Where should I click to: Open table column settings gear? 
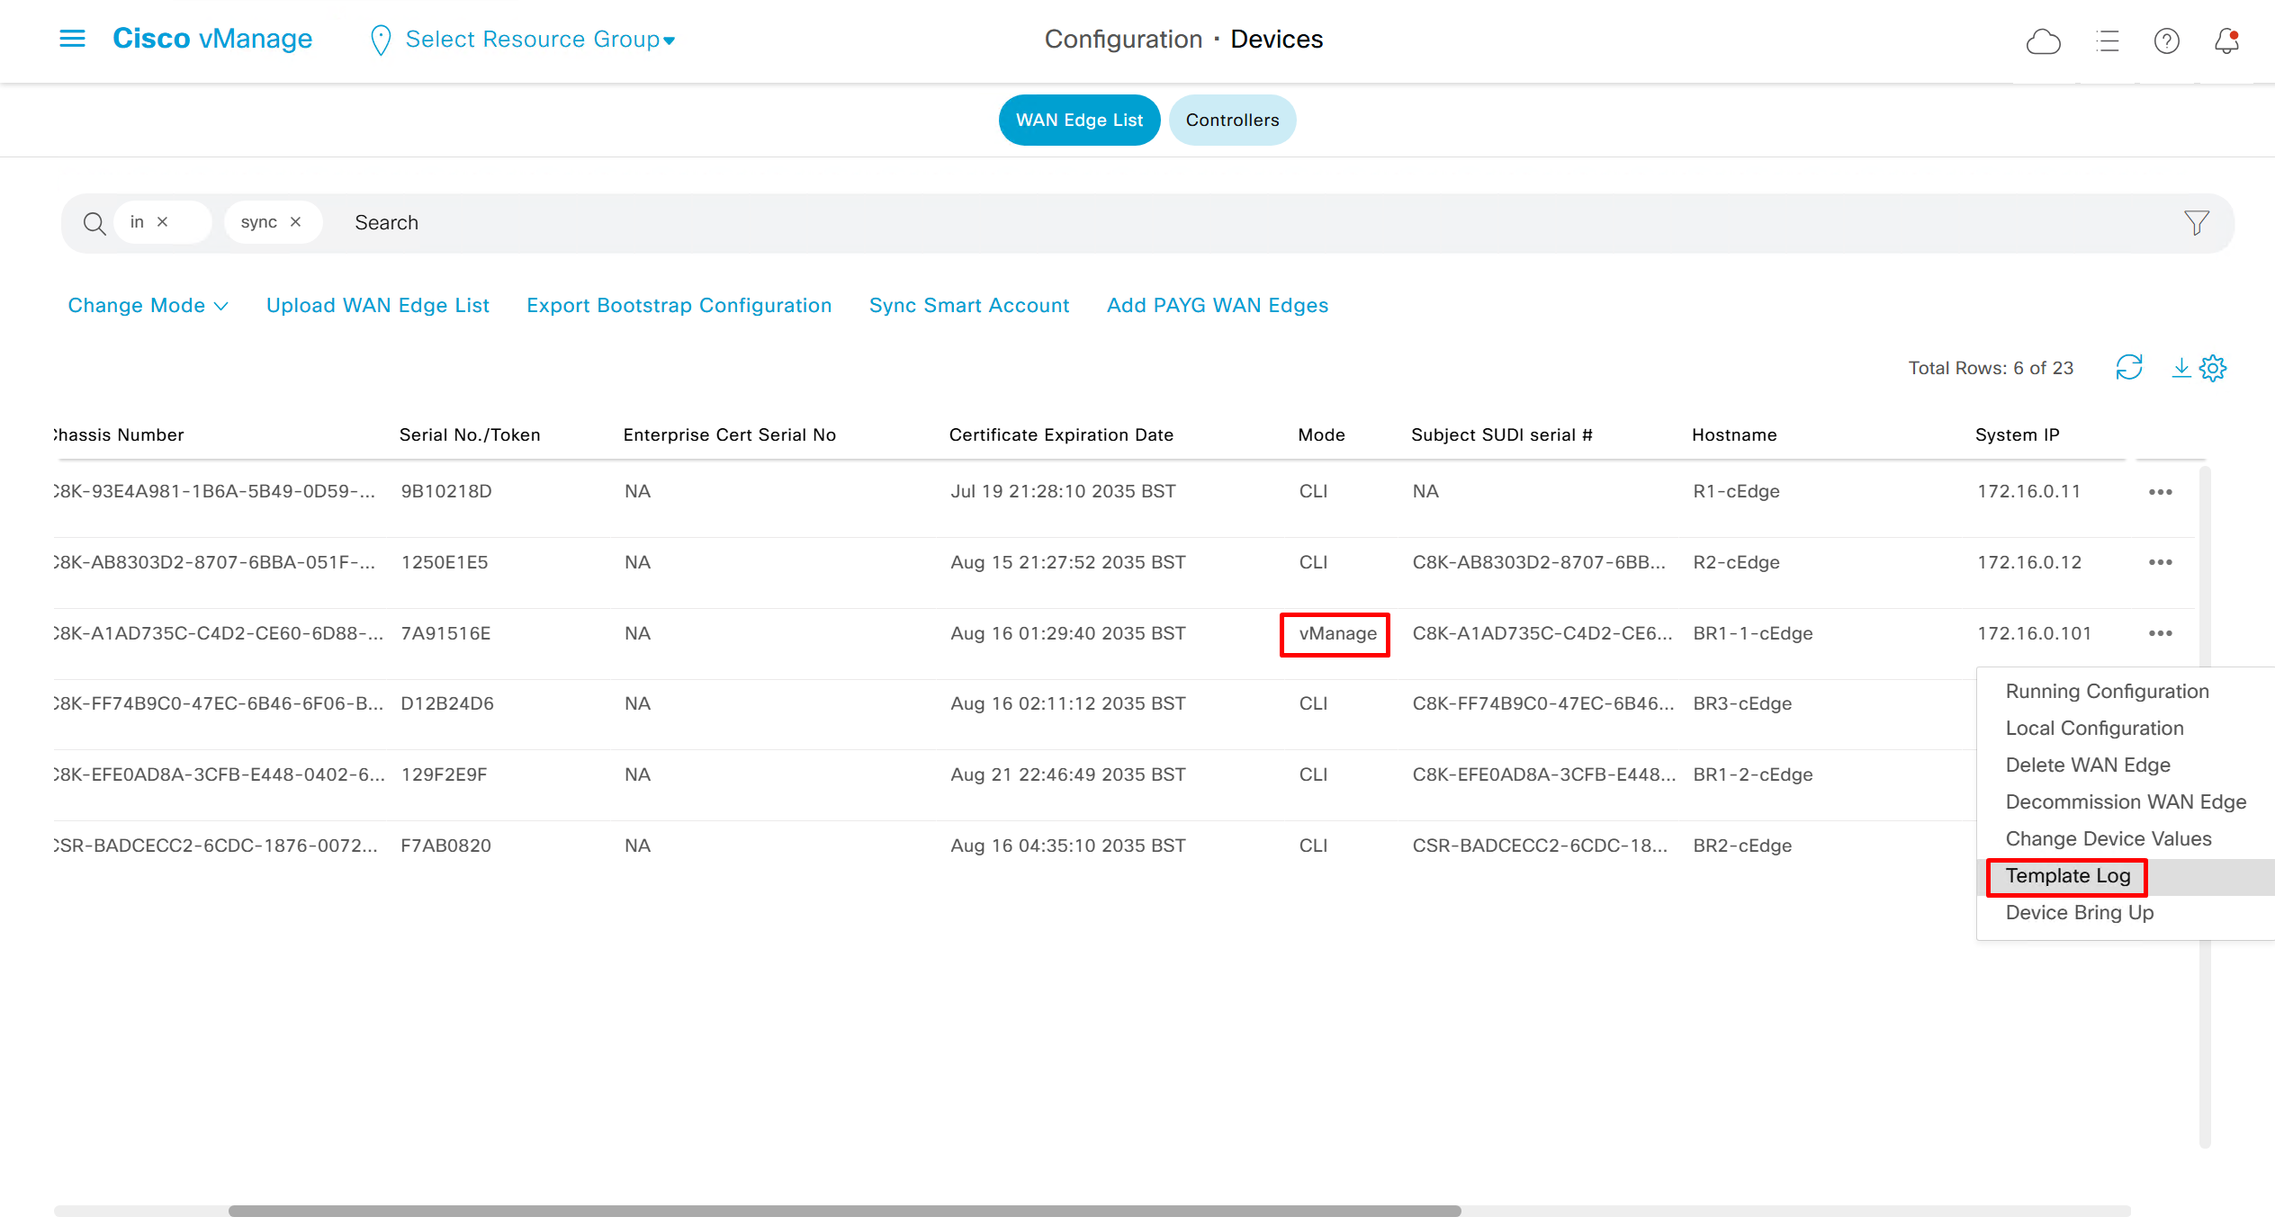(2213, 368)
